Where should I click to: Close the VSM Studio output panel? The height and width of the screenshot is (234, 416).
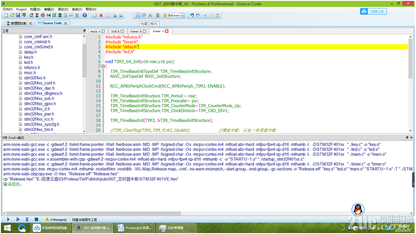point(411,138)
